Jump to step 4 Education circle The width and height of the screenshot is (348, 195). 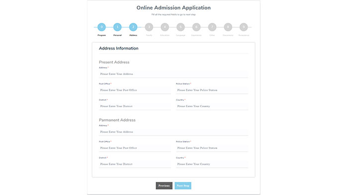[165, 27]
